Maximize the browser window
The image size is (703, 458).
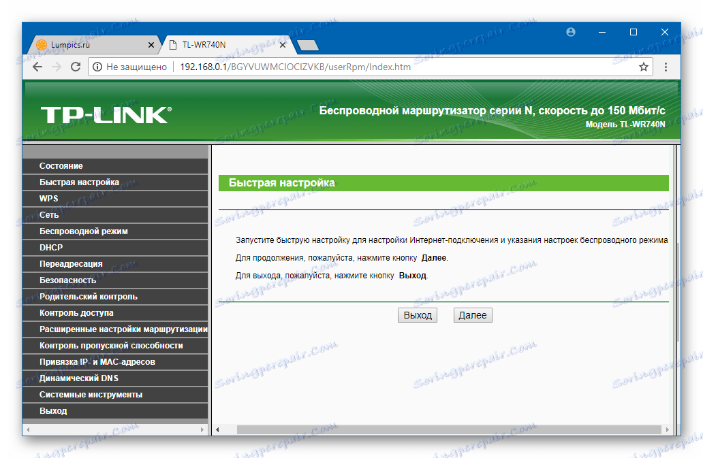(634, 32)
